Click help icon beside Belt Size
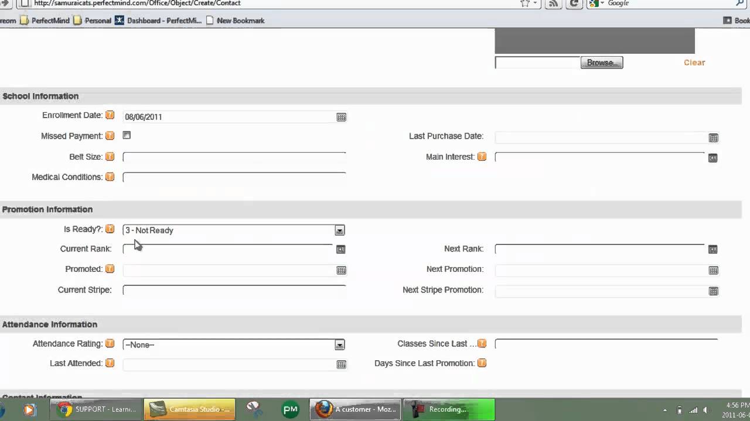Viewport: 750px width, 421px height. (110, 157)
